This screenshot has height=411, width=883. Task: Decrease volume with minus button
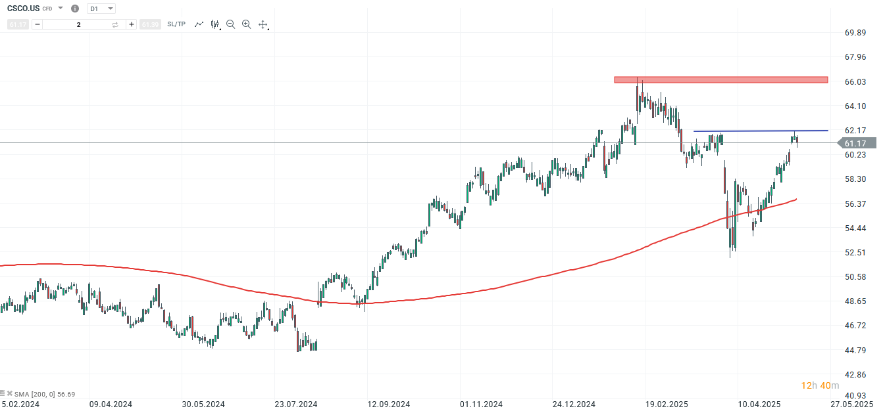[37, 24]
